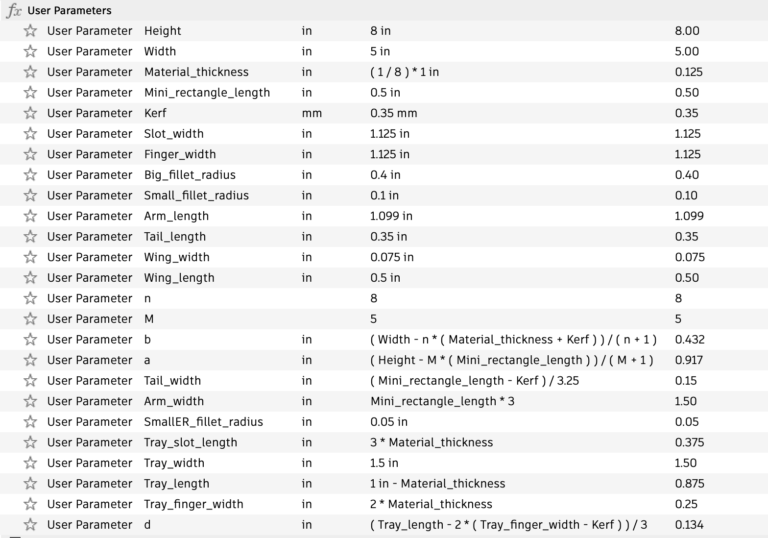Screen dimensions: 768x538
Task: Click the value '0.875' for Tray_length
Action: tap(690, 484)
